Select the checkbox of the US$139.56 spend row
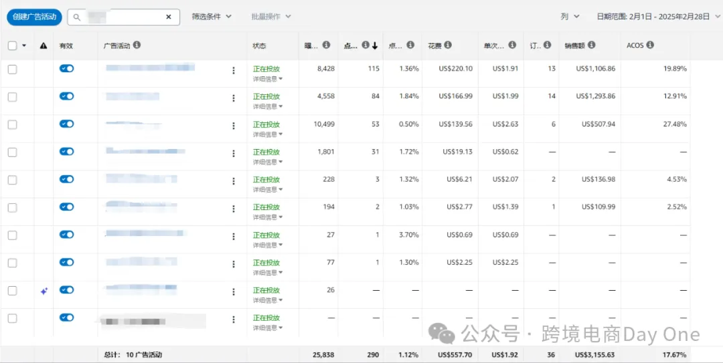723x363 pixels. tap(13, 124)
